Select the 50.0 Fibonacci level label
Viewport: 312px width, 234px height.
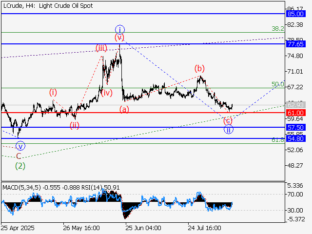(x=278, y=84)
